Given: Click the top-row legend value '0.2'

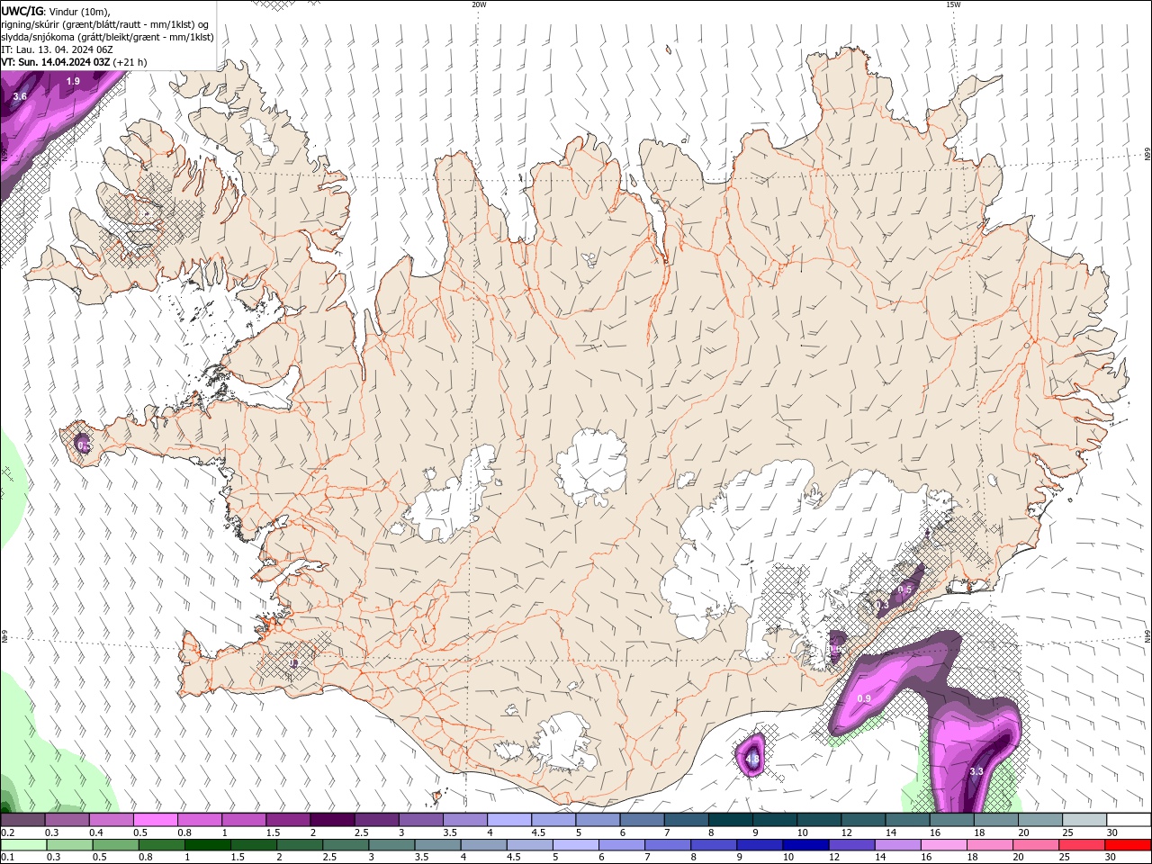Looking at the screenshot, I should 7,832.
